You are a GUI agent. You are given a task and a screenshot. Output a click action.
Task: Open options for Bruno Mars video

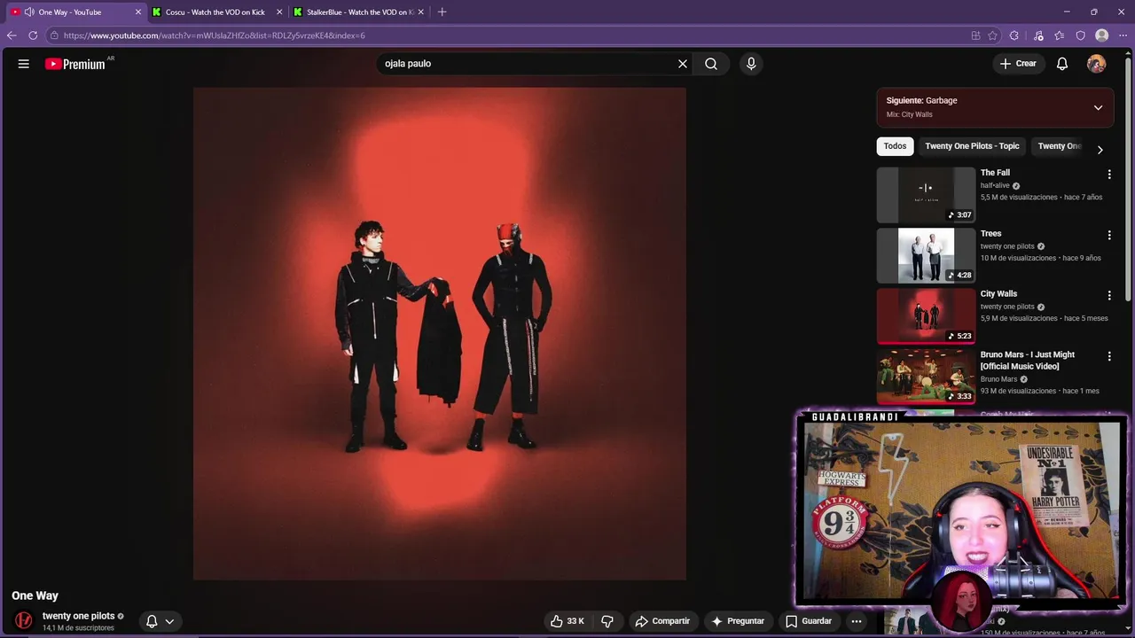pos(1109,356)
